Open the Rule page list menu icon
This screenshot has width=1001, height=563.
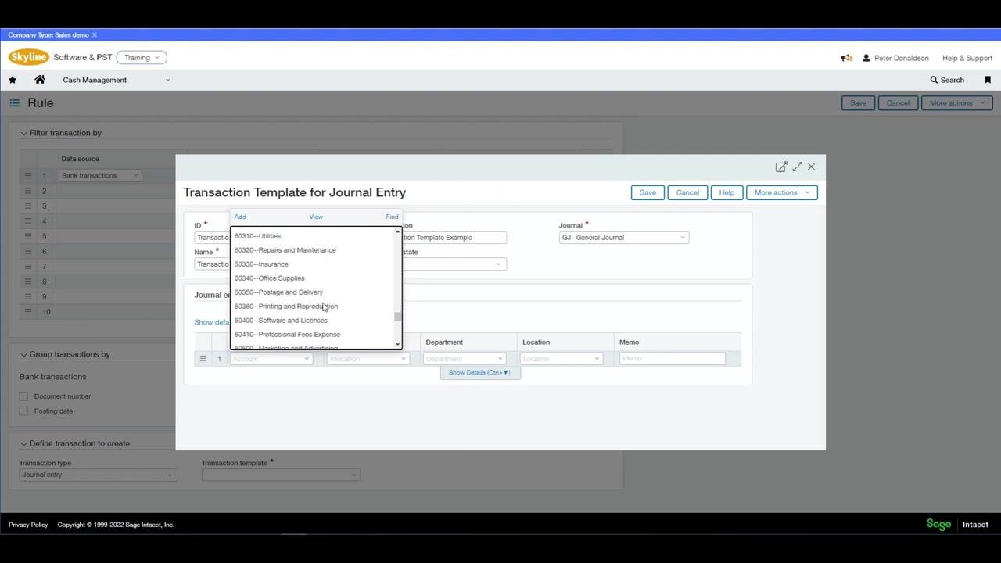[14, 102]
